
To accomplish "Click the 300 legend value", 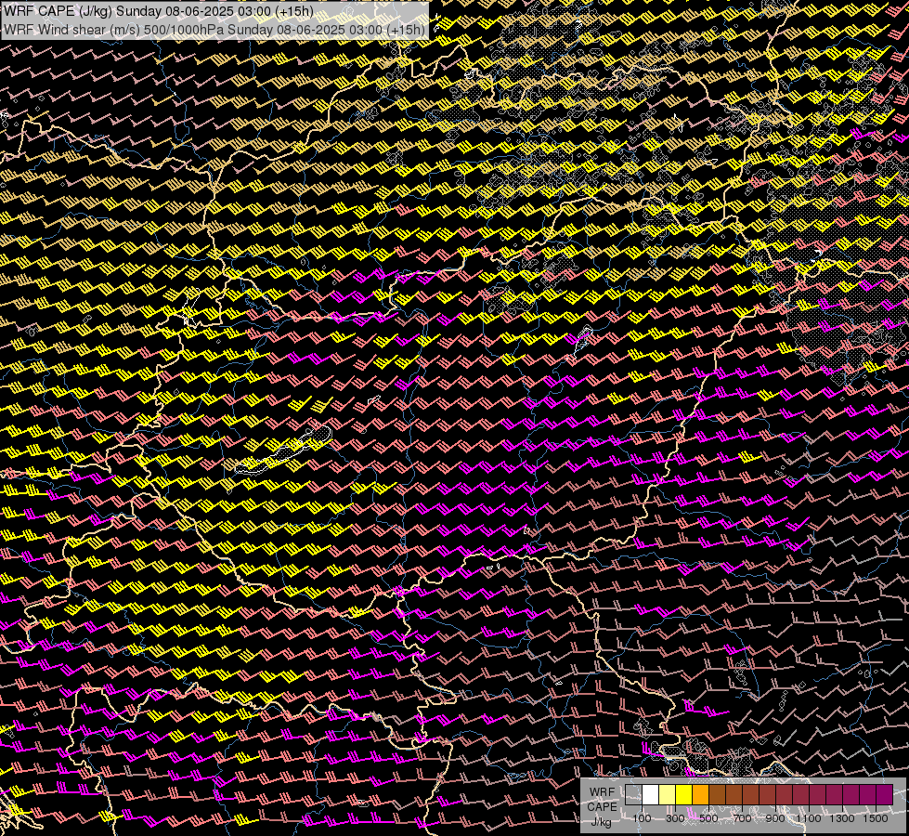I will (x=675, y=818).
